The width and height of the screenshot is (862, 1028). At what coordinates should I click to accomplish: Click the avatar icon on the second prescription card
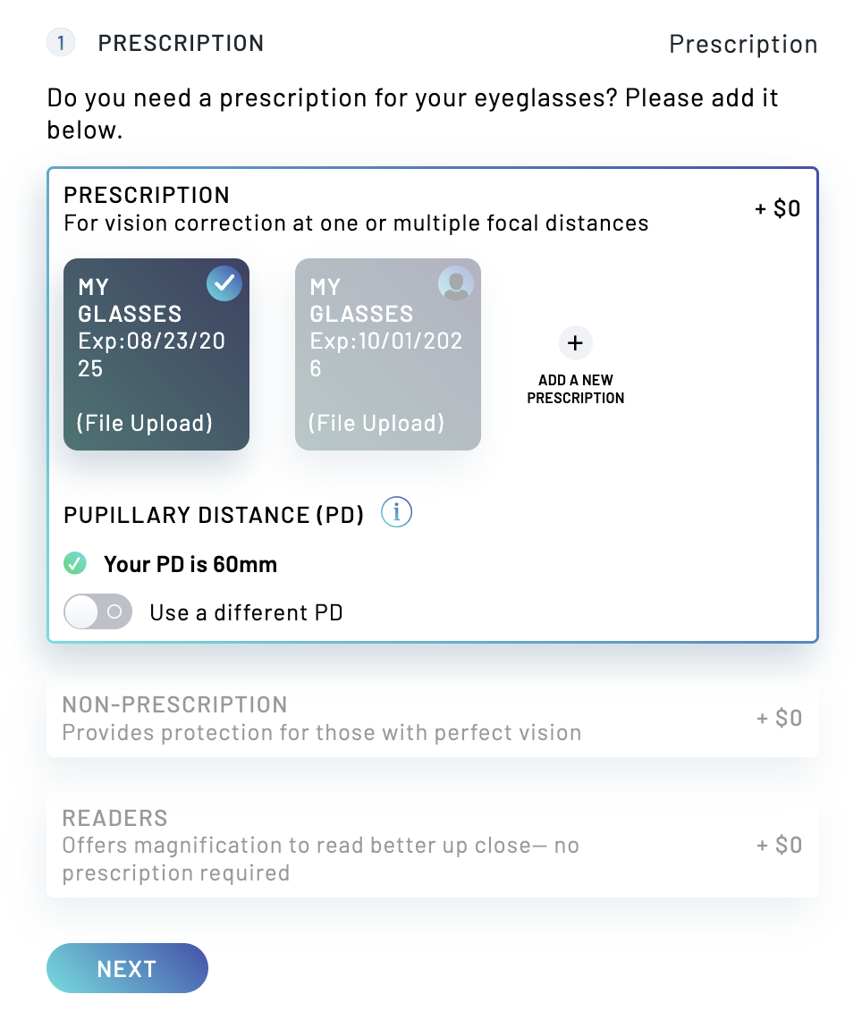click(455, 283)
